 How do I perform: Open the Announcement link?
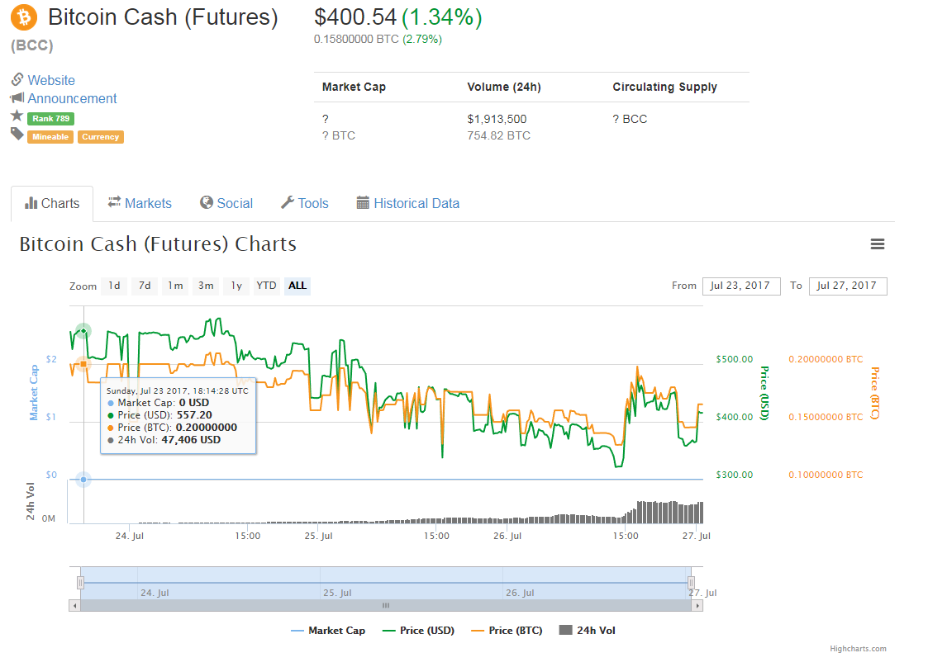tap(73, 98)
